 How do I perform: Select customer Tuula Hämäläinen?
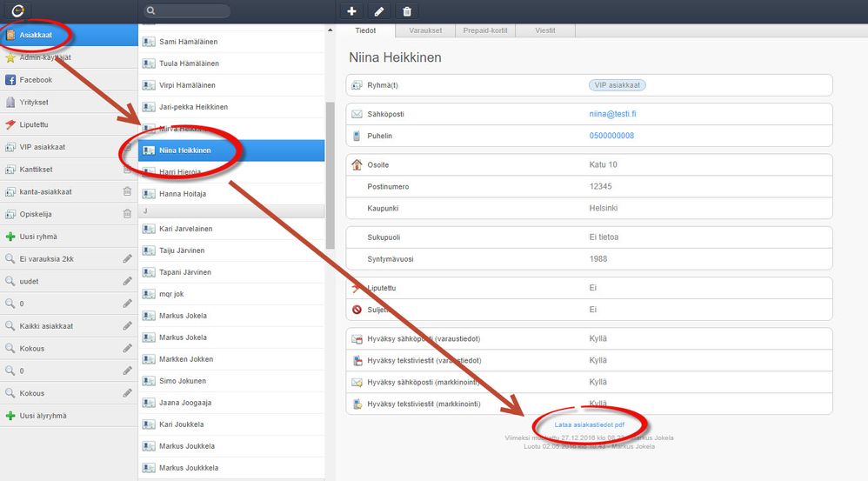pos(231,63)
